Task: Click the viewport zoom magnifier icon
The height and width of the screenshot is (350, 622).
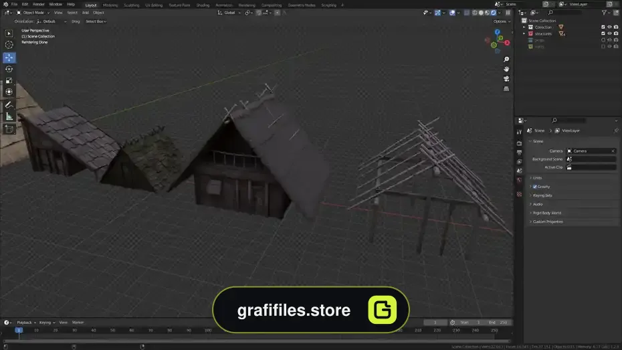Action: pos(506,59)
